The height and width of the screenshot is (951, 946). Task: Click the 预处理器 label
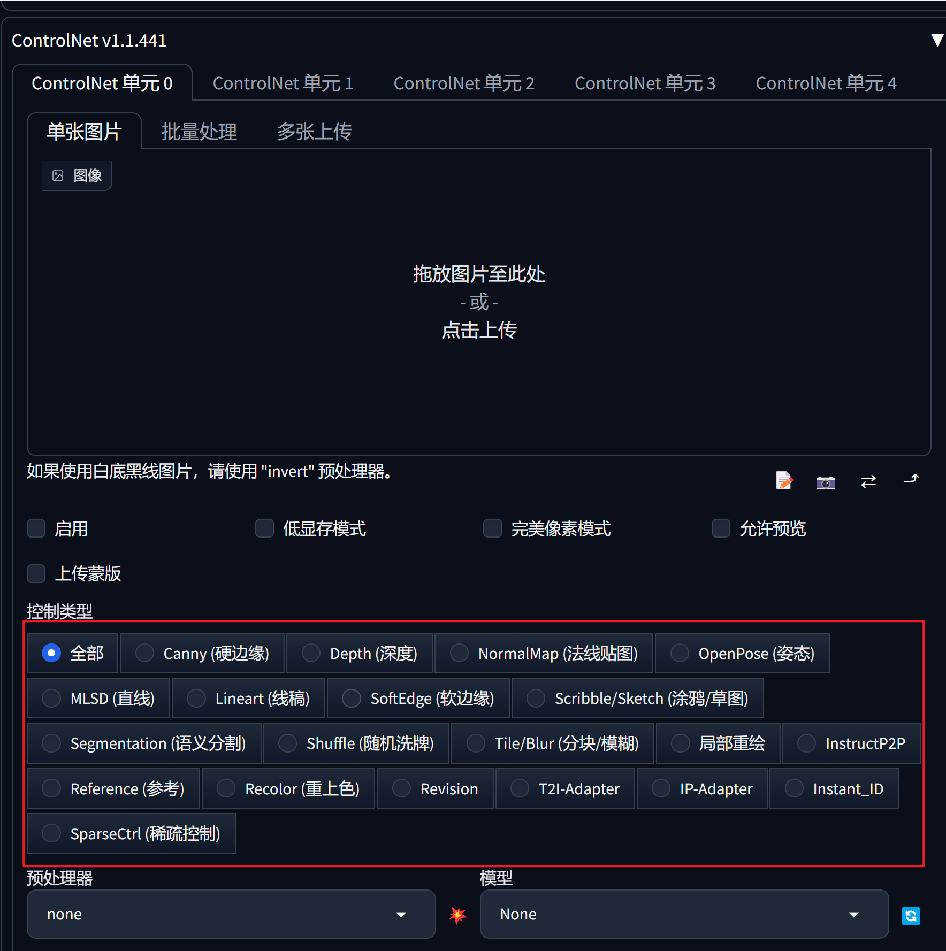[x=59, y=878]
